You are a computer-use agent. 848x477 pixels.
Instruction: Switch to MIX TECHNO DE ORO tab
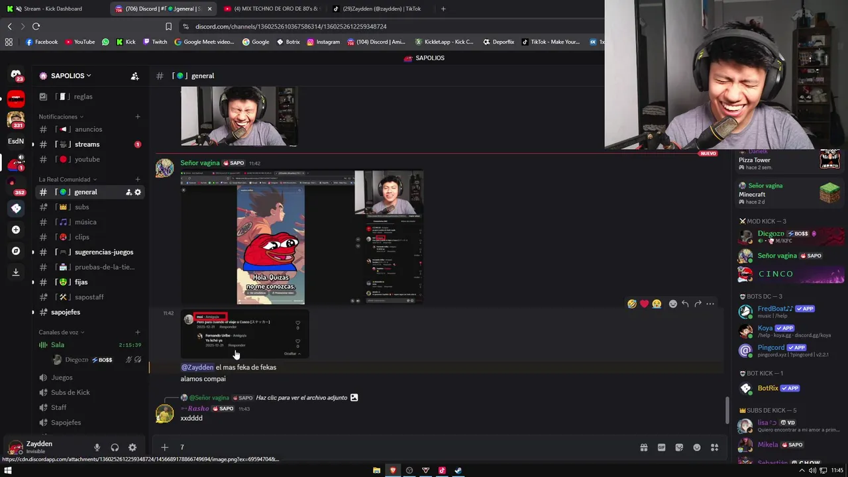coord(272,9)
